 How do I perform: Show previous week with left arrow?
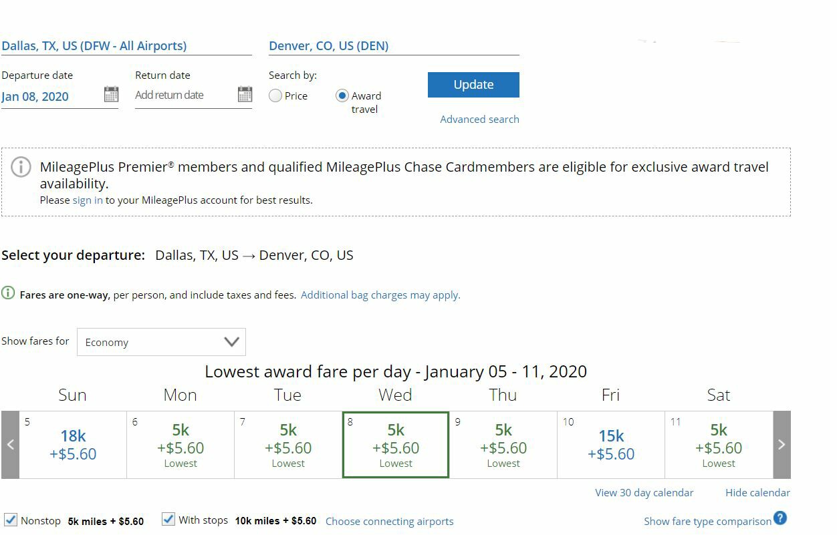click(x=10, y=445)
